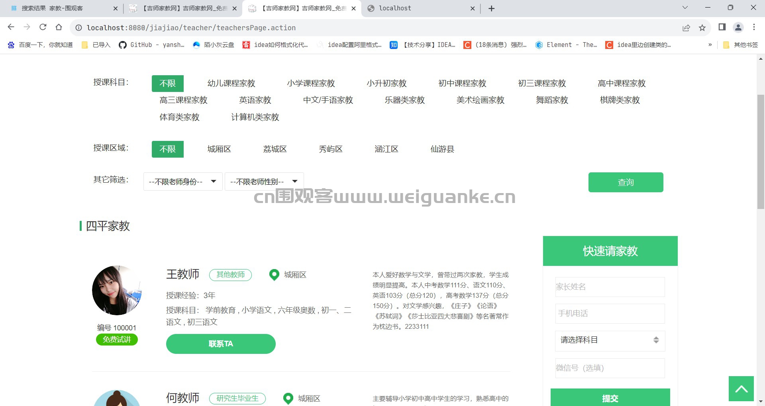The width and height of the screenshot is (765, 406).
Task: Open a new browser tab
Action: 492,8
